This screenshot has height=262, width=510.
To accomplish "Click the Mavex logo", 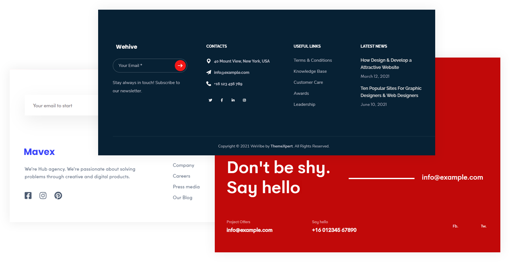I will (39, 152).
